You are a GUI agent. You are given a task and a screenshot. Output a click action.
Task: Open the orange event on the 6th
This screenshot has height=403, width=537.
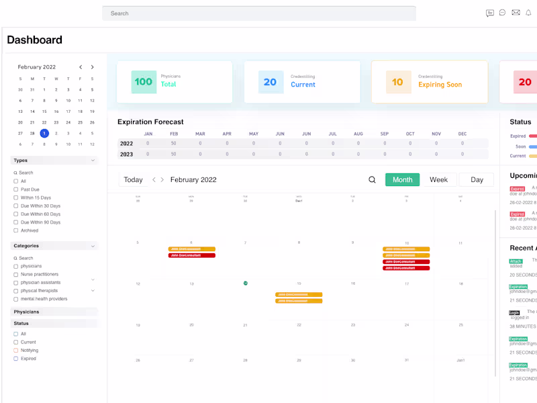[x=192, y=249]
